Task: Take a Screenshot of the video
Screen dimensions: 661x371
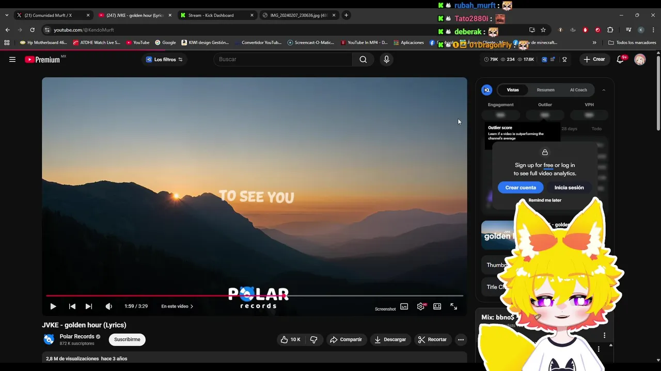Action: pyautogui.click(x=385, y=309)
